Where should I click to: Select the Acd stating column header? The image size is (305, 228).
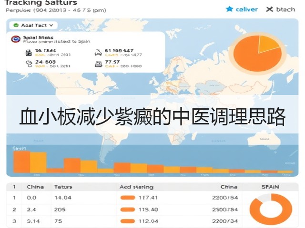pos(136,187)
